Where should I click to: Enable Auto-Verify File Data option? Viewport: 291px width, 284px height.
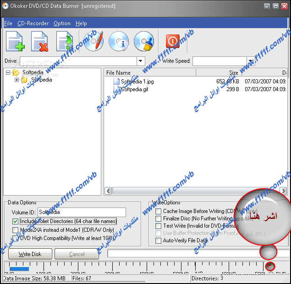159,240
